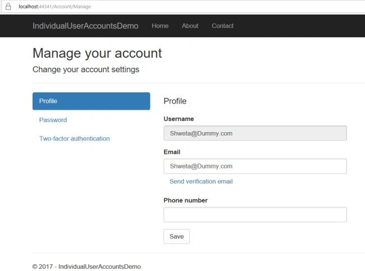Click the 'Manage your account' heading
This screenshot has width=365, height=271.
pos(97,53)
